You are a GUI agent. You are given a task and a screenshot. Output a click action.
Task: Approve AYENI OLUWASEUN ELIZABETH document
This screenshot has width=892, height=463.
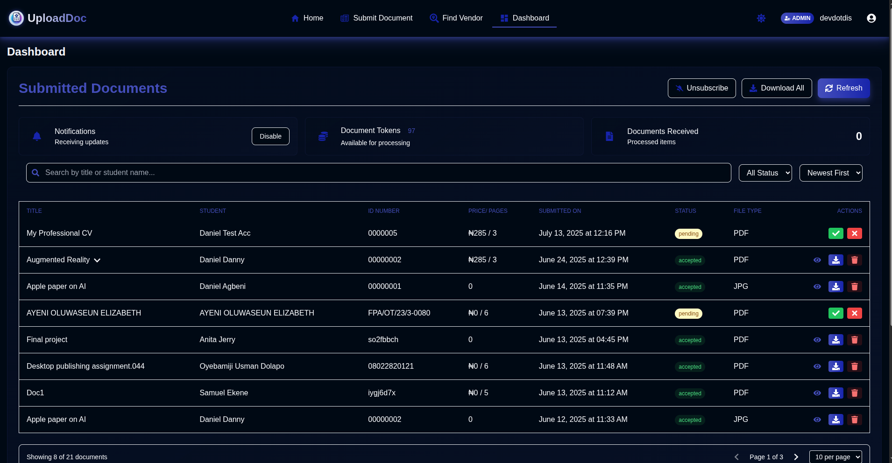836,313
